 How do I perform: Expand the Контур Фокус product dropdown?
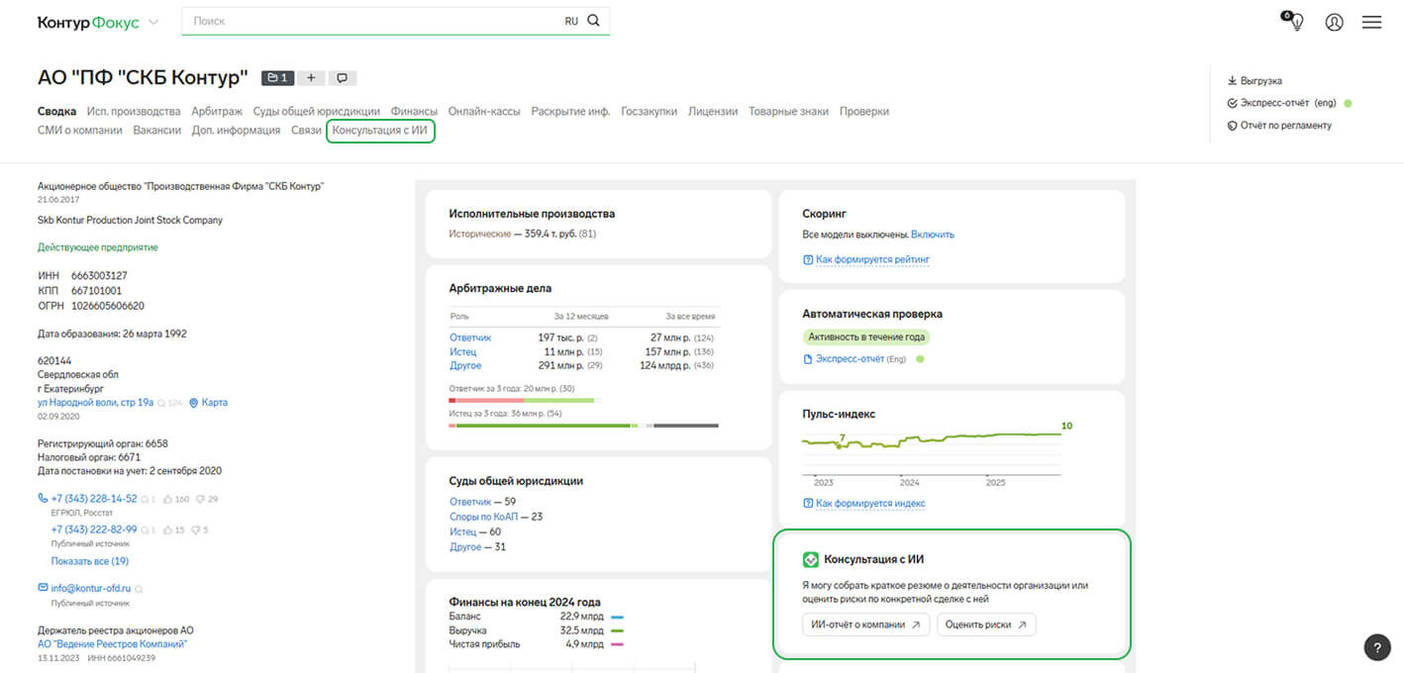click(152, 22)
